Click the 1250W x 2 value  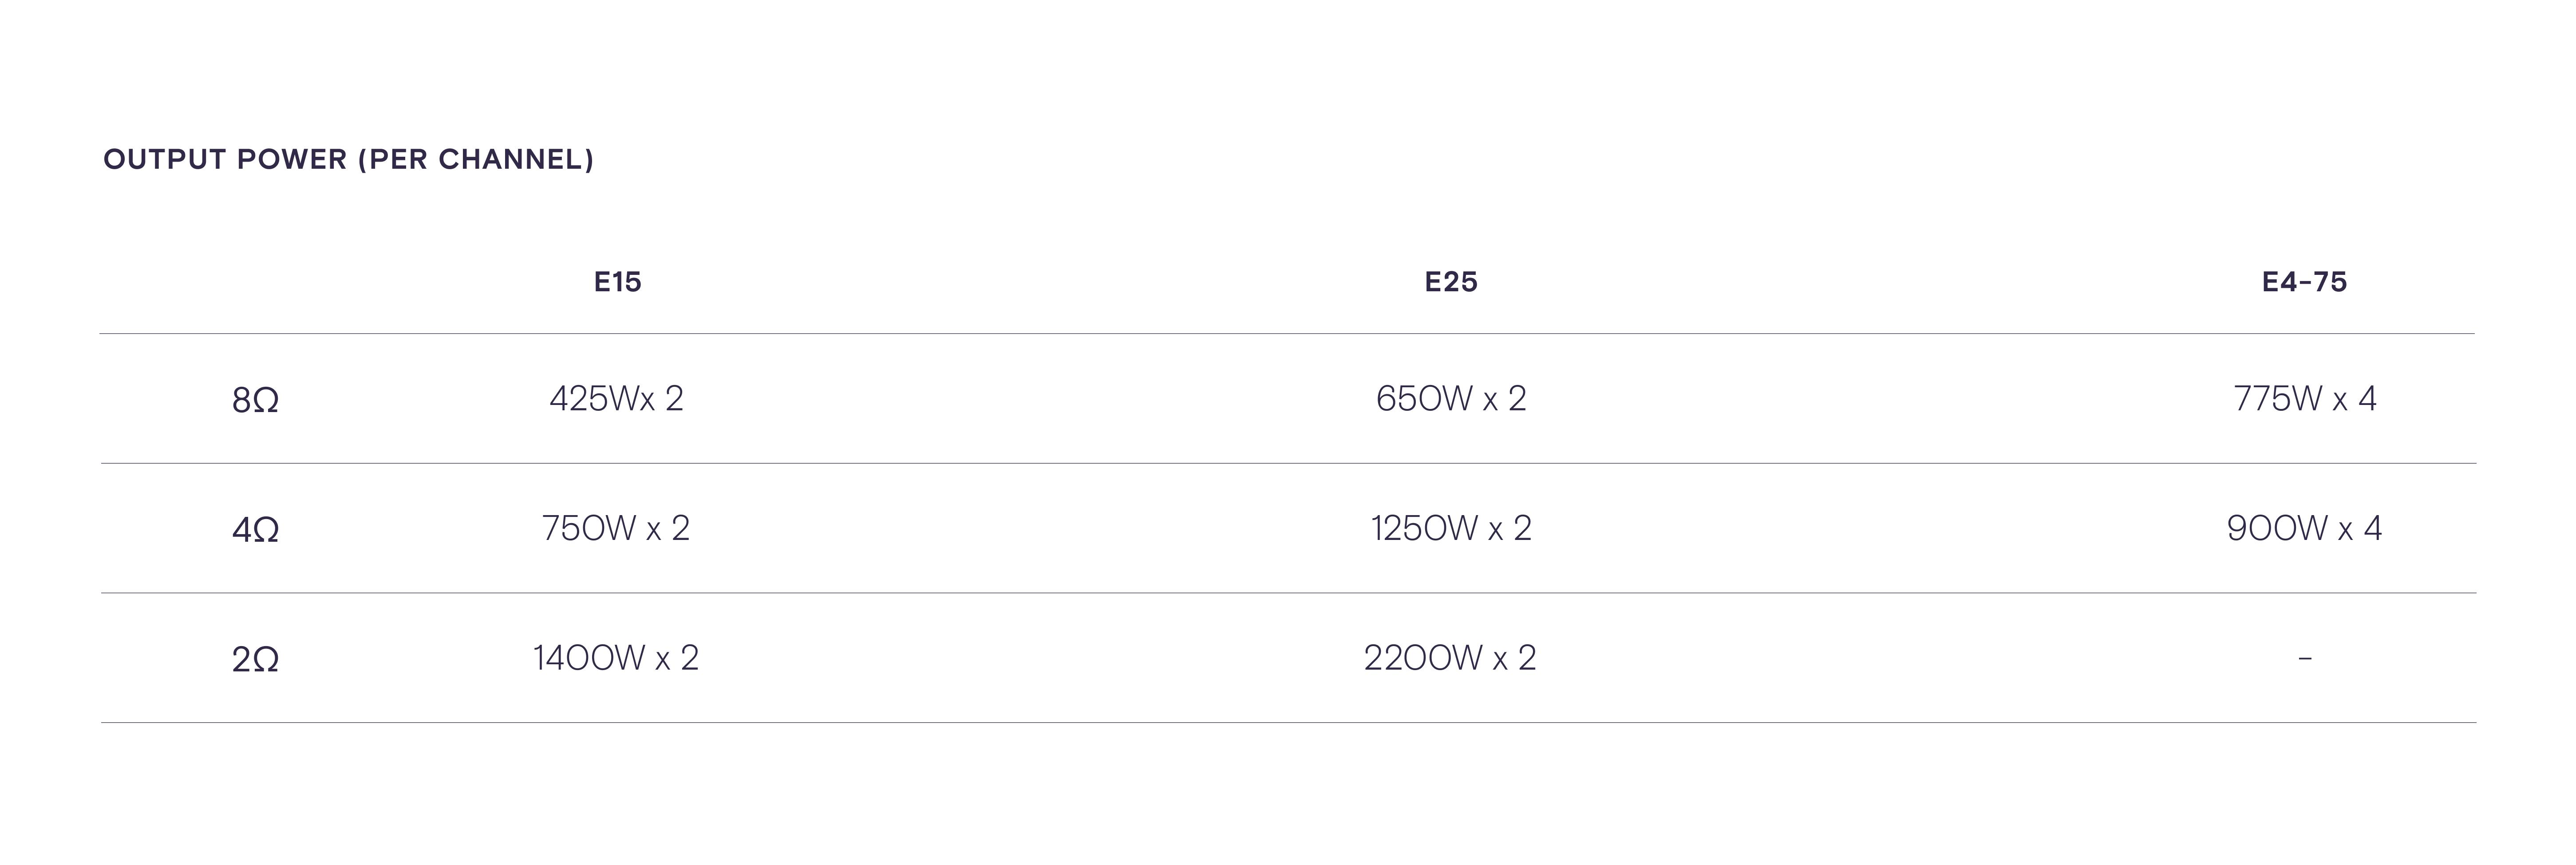(1450, 528)
